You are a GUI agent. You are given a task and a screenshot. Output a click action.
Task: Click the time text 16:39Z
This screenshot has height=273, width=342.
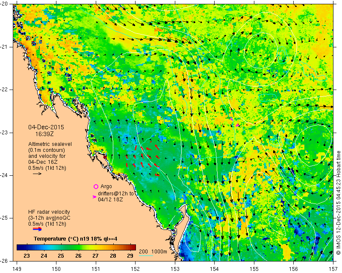[x=44, y=134]
